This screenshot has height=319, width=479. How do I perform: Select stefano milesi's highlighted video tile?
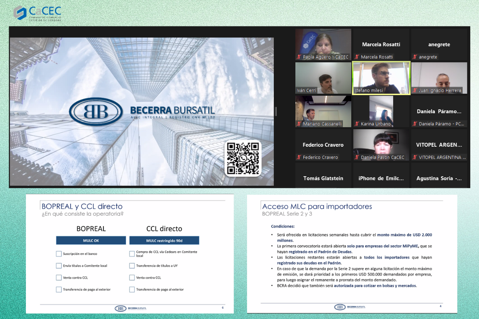(x=381, y=78)
